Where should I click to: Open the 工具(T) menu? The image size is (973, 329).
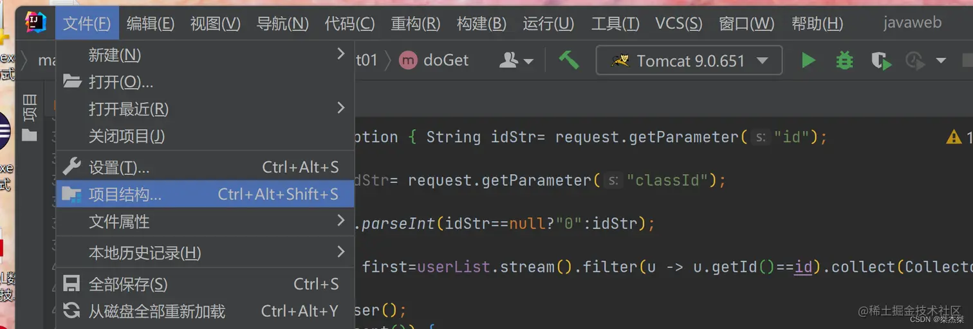(615, 24)
